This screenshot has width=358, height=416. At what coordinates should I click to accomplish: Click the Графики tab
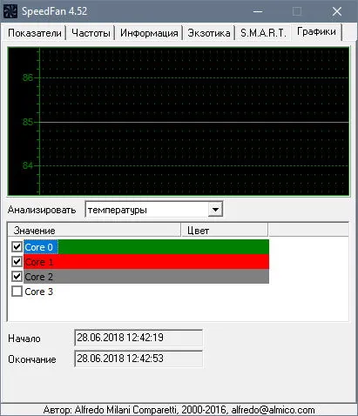(x=316, y=31)
